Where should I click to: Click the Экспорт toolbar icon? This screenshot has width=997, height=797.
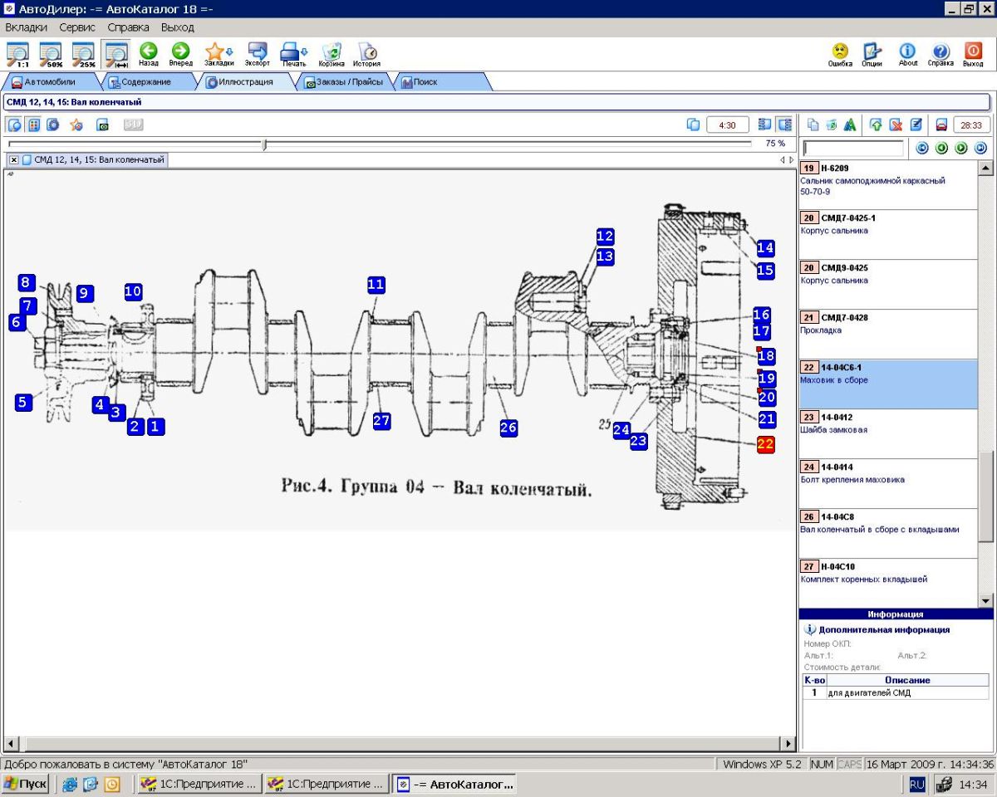pyautogui.click(x=258, y=53)
